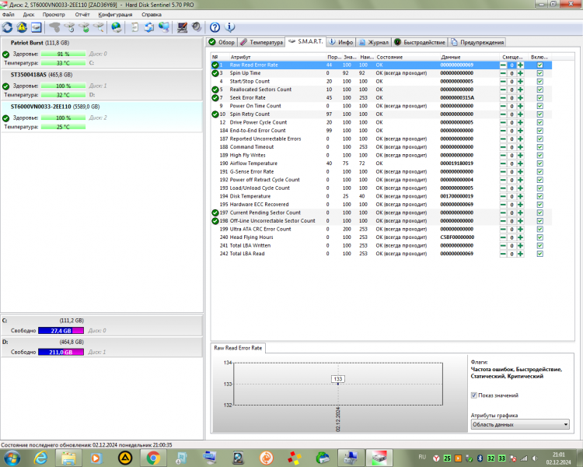Click the Patriot Burst 91 % health bar
Viewport: 583px width, 467px height.
click(x=63, y=54)
